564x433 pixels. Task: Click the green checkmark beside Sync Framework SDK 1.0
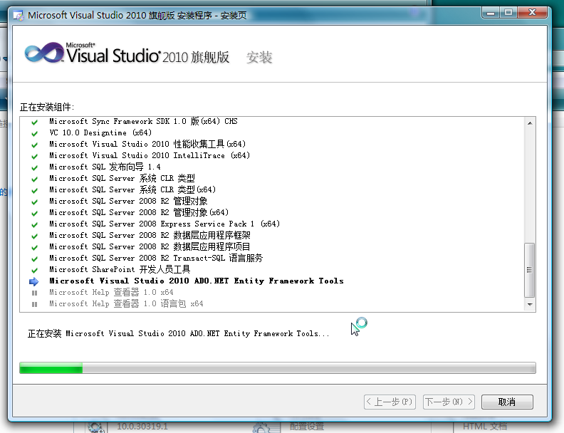pos(34,122)
